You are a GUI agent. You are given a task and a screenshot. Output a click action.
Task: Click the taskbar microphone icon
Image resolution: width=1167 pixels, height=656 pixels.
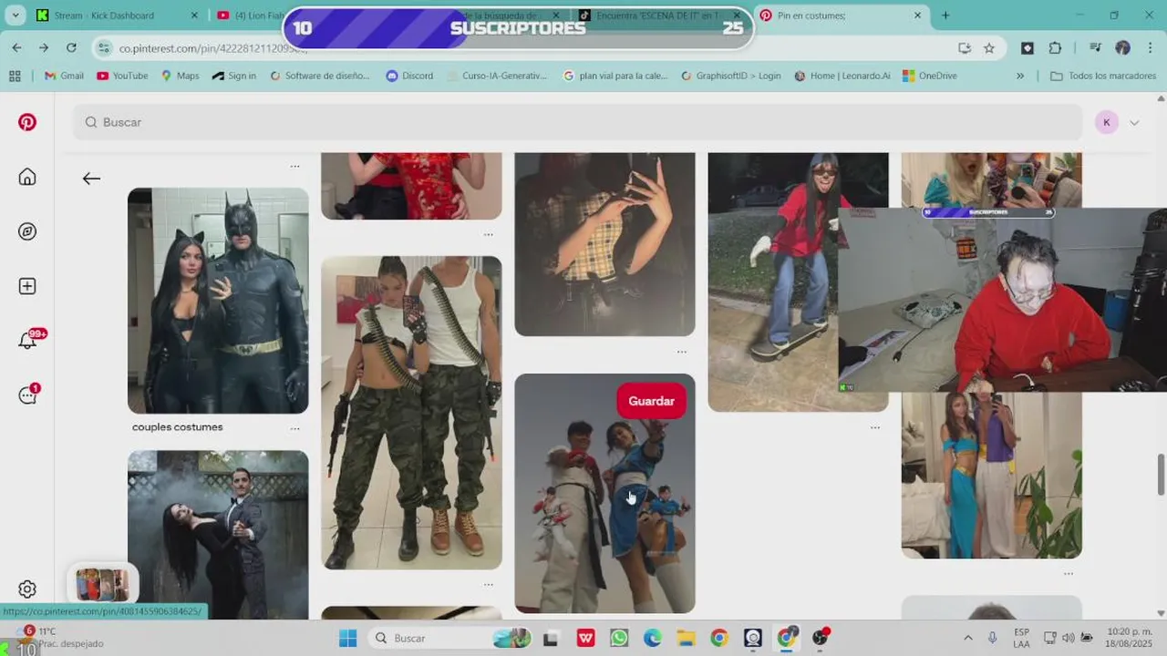(x=992, y=638)
